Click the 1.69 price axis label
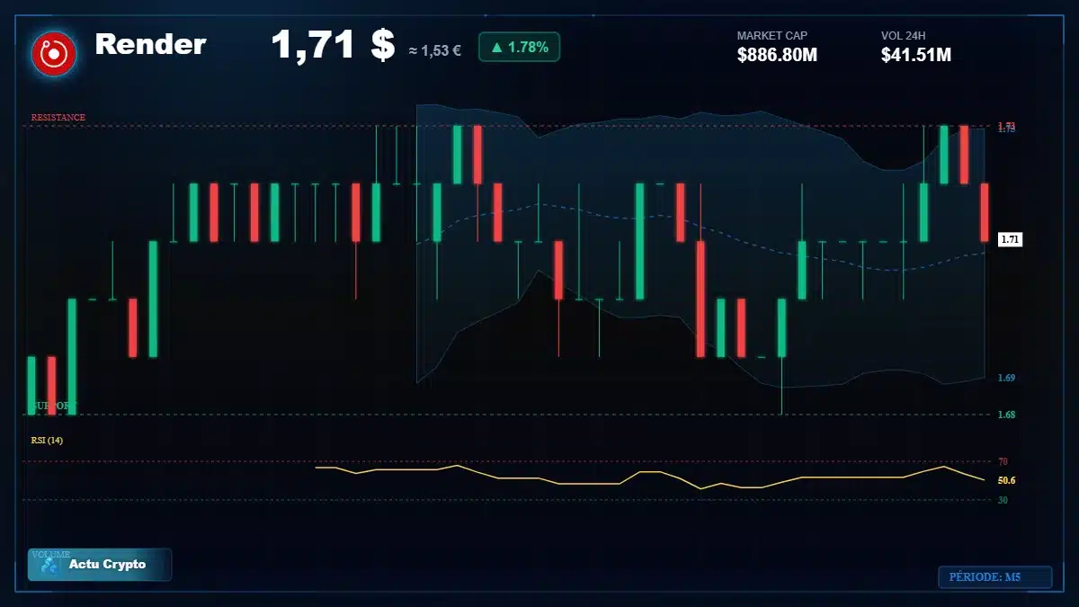Screen dimensions: 1079x607 (x=1006, y=378)
